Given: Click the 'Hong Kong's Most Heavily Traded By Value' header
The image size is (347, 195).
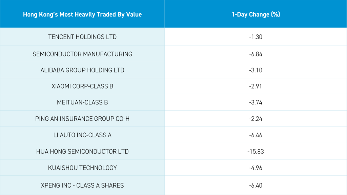Looking at the screenshot, I should pyautogui.click(x=82, y=15).
